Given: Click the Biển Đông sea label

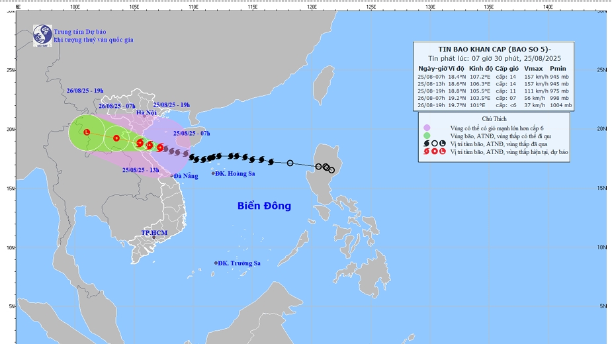Looking at the screenshot, I should 264,206.
